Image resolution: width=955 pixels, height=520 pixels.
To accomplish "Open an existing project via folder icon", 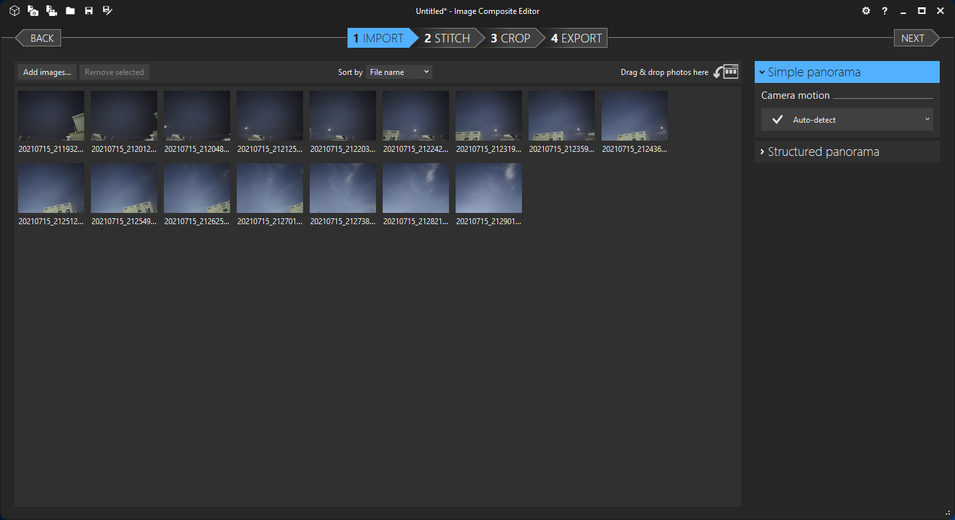I will (x=70, y=11).
